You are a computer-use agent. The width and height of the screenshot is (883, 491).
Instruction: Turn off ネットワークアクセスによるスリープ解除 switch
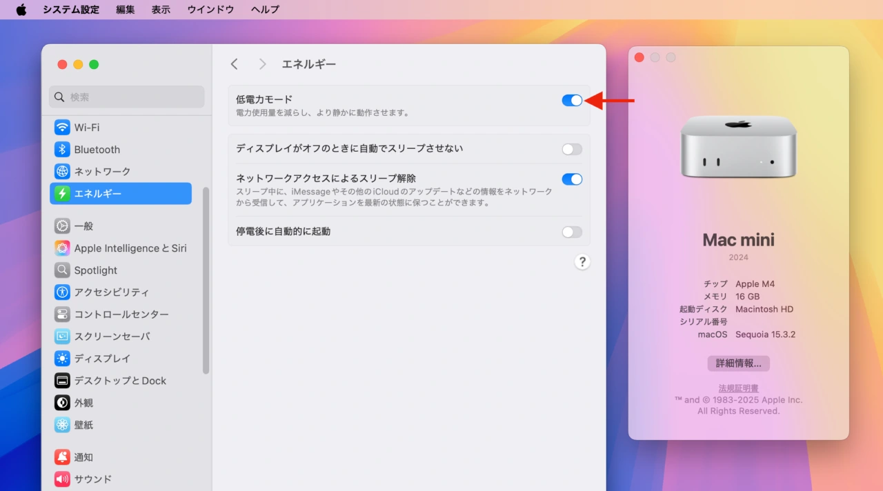pos(572,179)
